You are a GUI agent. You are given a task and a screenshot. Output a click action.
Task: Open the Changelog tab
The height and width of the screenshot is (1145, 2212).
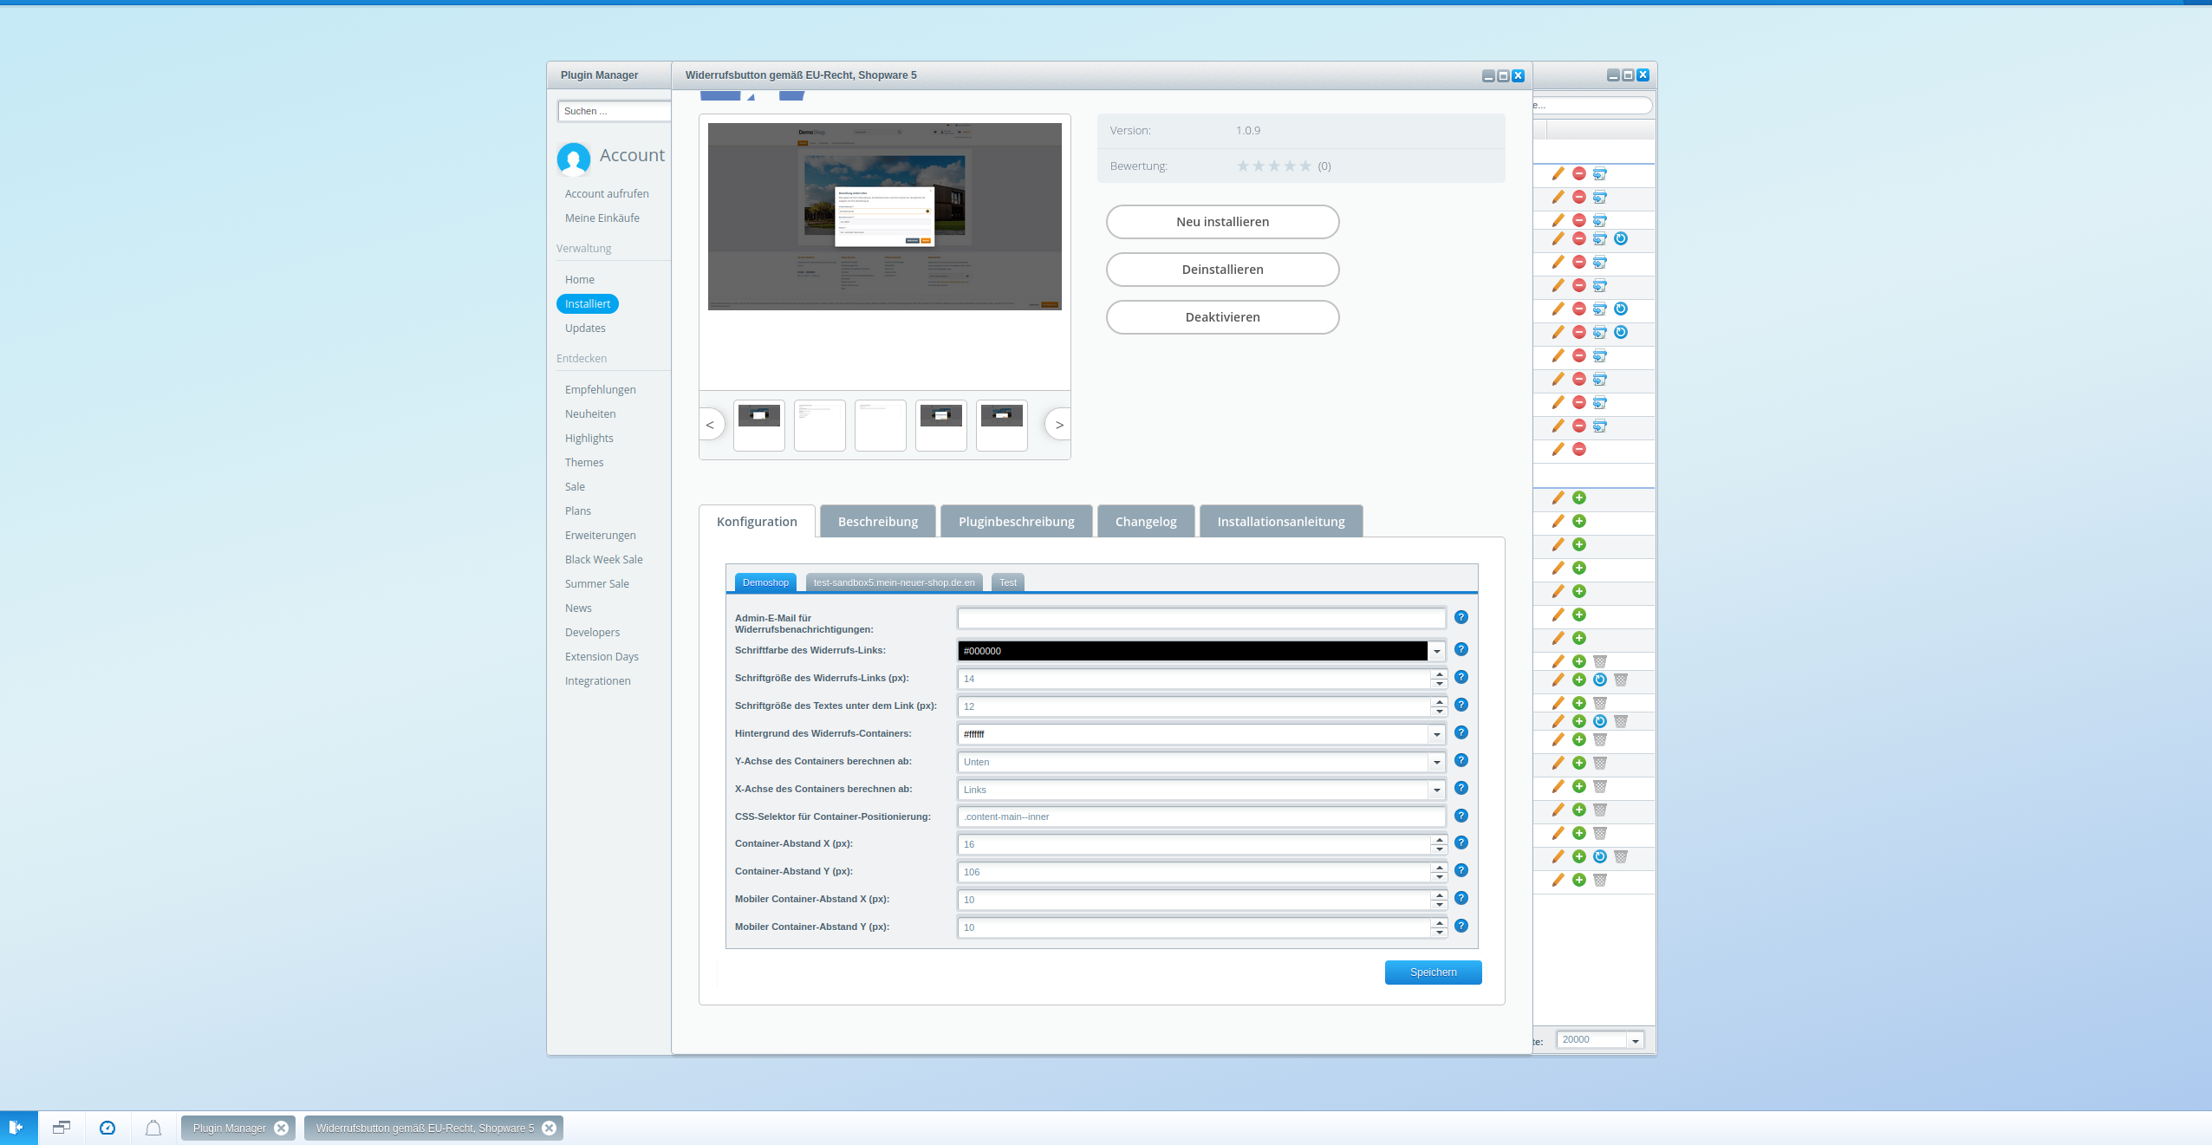[x=1146, y=521]
